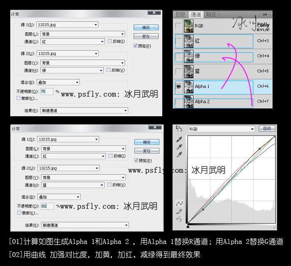The width and height of the screenshot is (291, 266).
Task: Click opacity field showing 75 in top dialog
Action: tap(47, 91)
